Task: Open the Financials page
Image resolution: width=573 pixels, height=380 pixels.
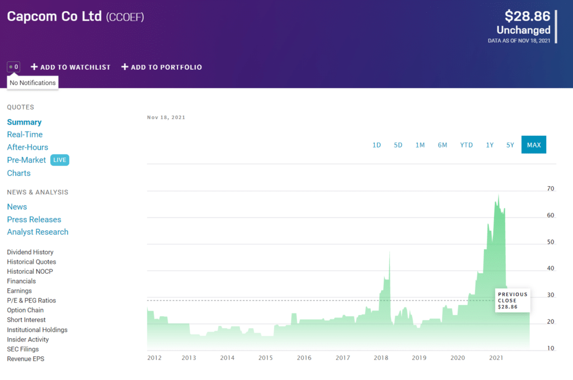Action: pyautogui.click(x=21, y=281)
